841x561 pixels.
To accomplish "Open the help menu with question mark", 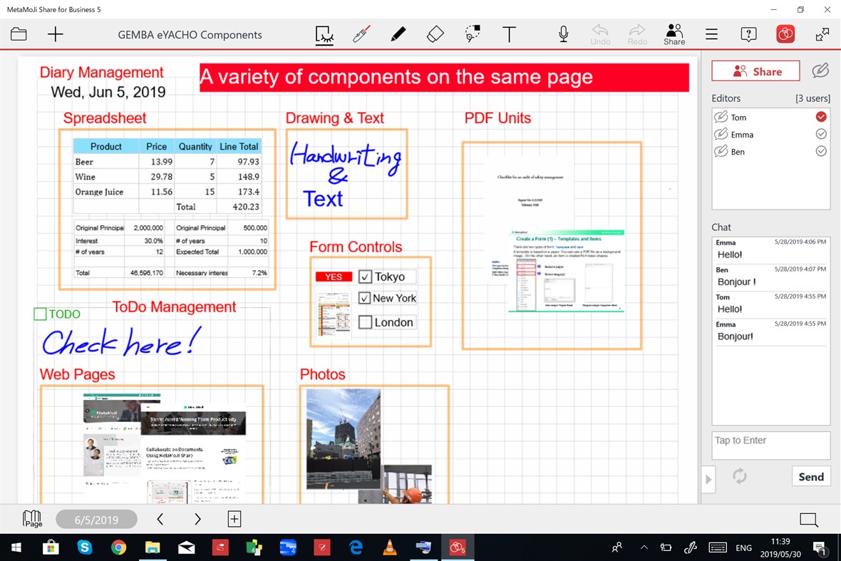I will [x=748, y=34].
